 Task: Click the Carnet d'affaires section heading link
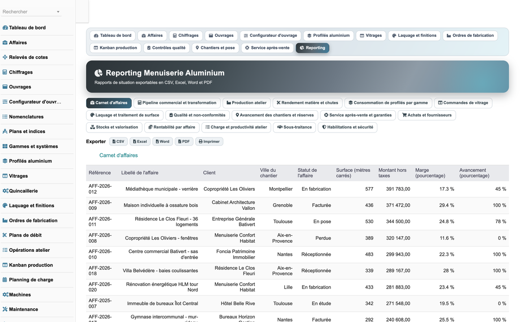click(x=118, y=155)
